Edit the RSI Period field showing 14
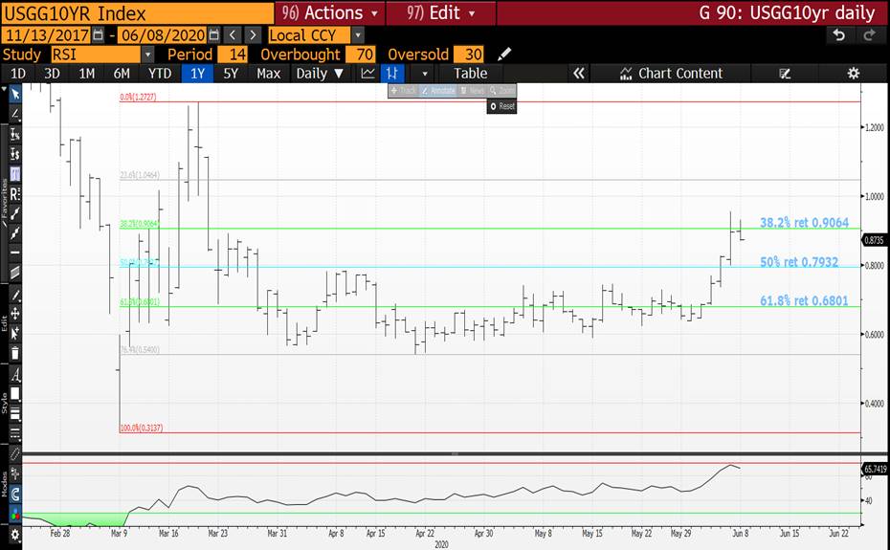Image resolution: width=890 pixels, height=550 pixels. coord(233,55)
